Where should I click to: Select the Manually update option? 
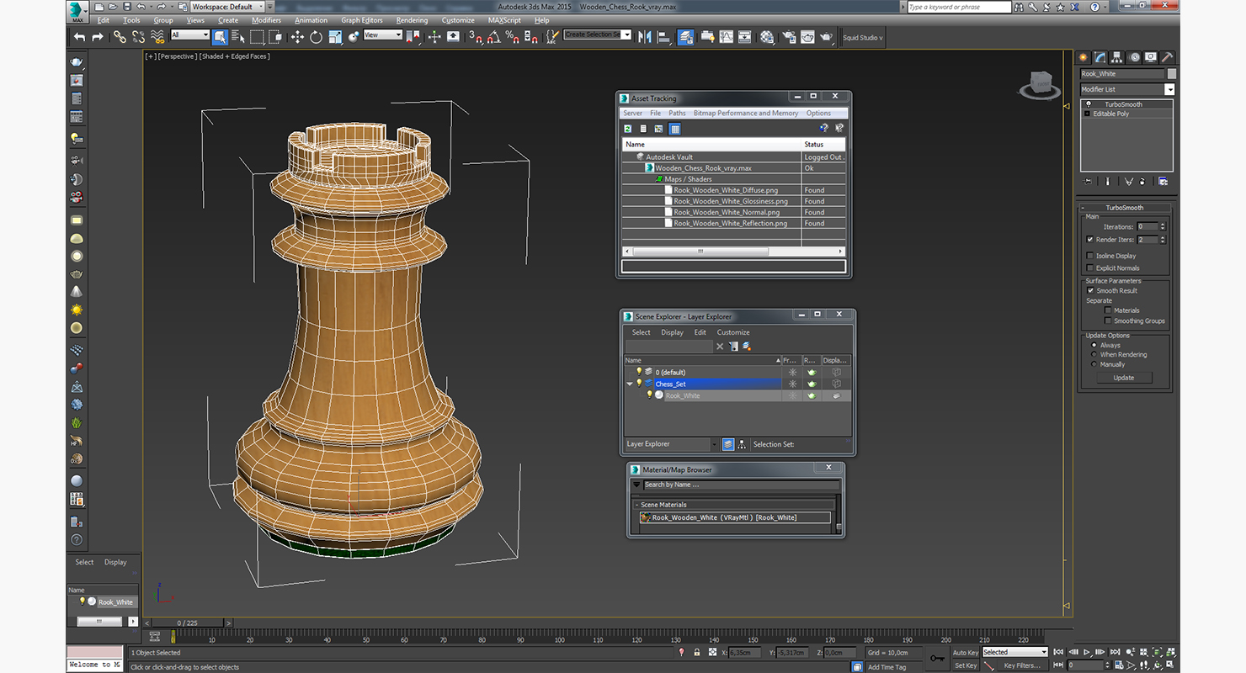pos(1094,364)
